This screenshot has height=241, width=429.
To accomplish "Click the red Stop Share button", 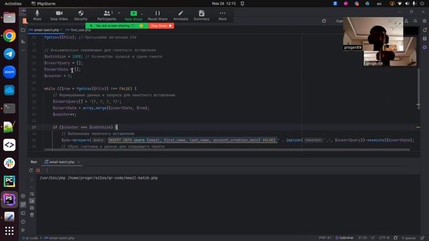I will (161, 25).
